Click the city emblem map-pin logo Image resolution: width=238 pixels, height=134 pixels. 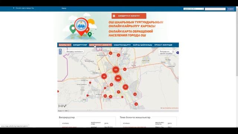(x=81, y=26)
